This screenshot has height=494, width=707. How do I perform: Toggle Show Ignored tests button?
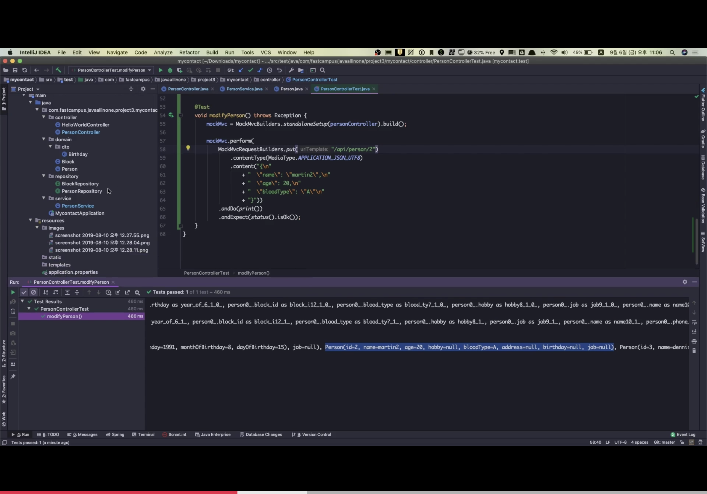(33, 292)
